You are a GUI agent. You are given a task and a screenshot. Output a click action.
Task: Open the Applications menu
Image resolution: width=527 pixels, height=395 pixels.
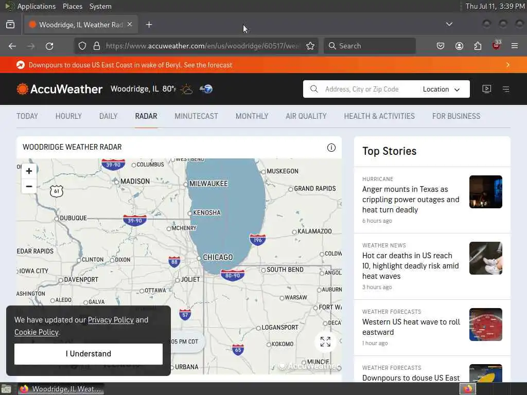(x=37, y=6)
